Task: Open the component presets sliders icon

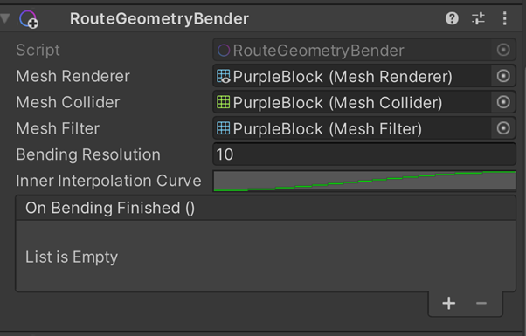Action: 478,18
